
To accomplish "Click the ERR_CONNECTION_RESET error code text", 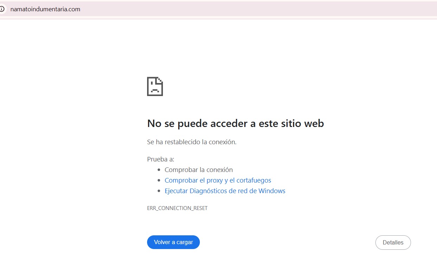I will click(x=177, y=208).
